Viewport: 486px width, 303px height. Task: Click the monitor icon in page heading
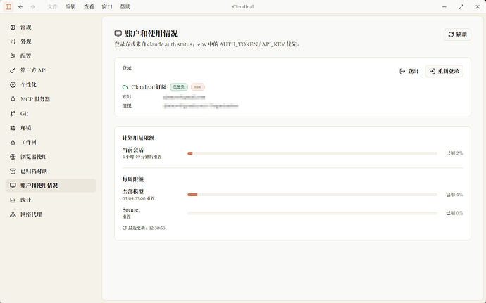coord(118,34)
